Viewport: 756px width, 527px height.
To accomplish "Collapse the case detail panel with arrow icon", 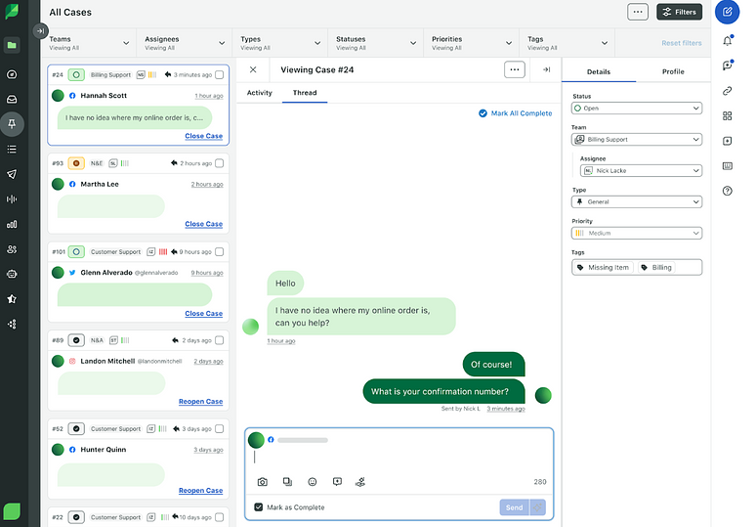I will (546, 69).
